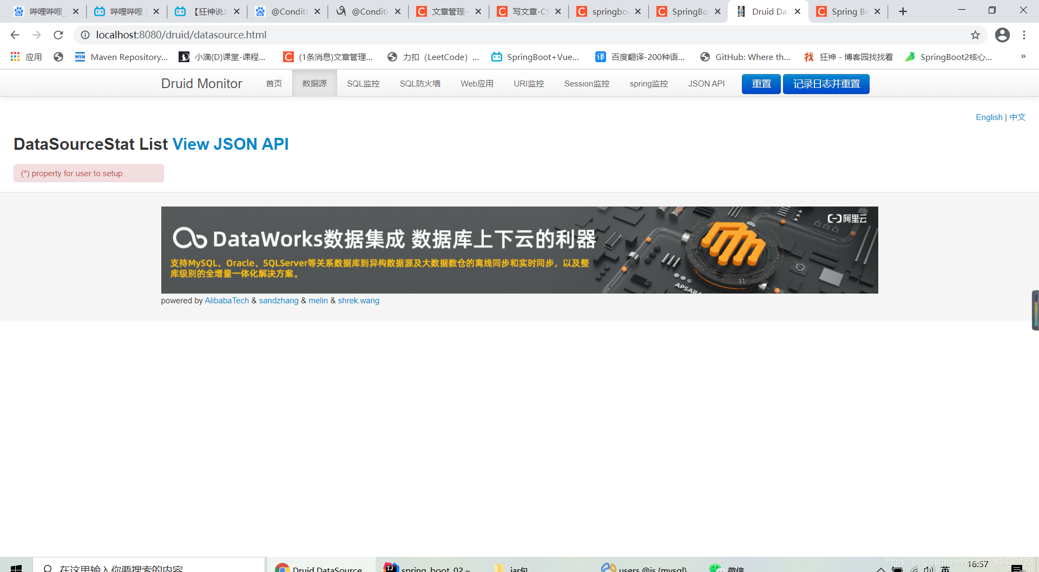Open the spring监控 nav item
The width and height of the screenshot is (1039, 572).
pos(649,84)
